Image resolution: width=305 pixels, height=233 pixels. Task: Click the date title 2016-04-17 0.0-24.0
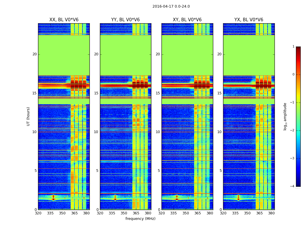(171, 6)
